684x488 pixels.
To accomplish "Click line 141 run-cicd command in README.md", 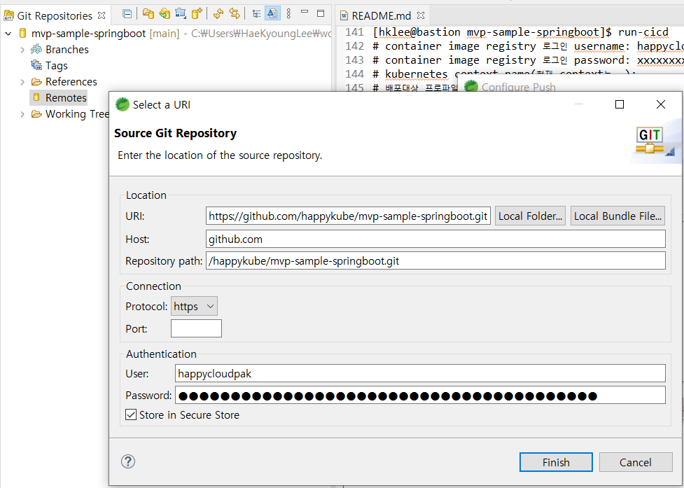I will [x=520, y=32].
